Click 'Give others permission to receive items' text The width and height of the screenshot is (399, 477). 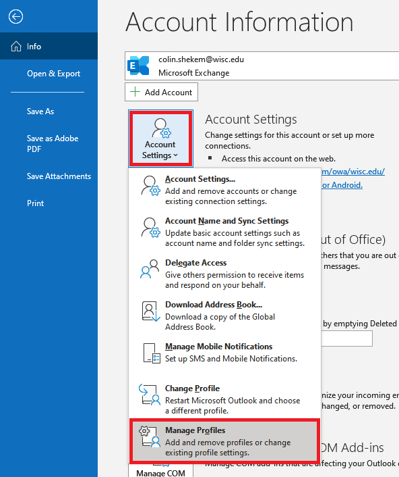[x=235, y=275]
